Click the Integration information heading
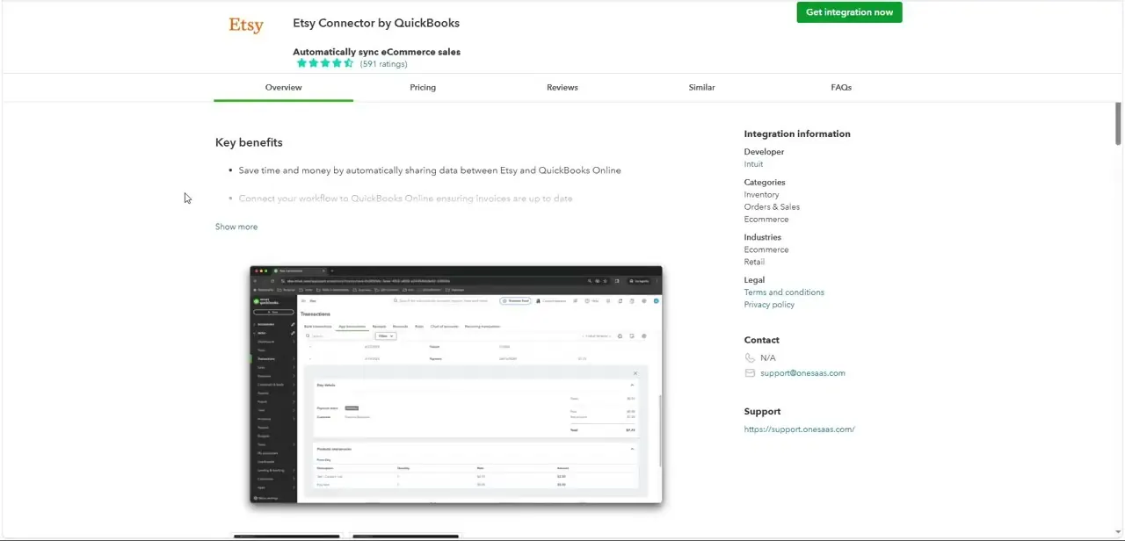This screenshot has height=541, width=1125. point(797,133)
